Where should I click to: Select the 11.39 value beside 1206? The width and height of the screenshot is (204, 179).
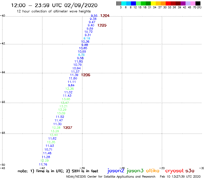pos(74,75)
